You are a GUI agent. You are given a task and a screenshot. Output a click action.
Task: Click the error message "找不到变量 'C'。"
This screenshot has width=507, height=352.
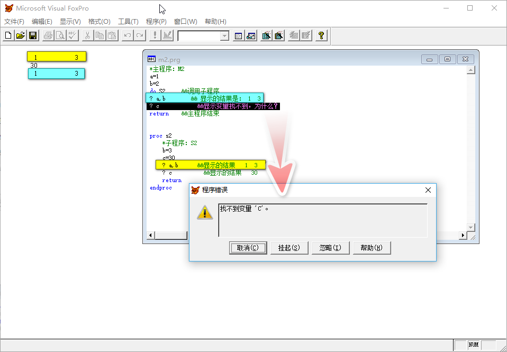[244, 209]
